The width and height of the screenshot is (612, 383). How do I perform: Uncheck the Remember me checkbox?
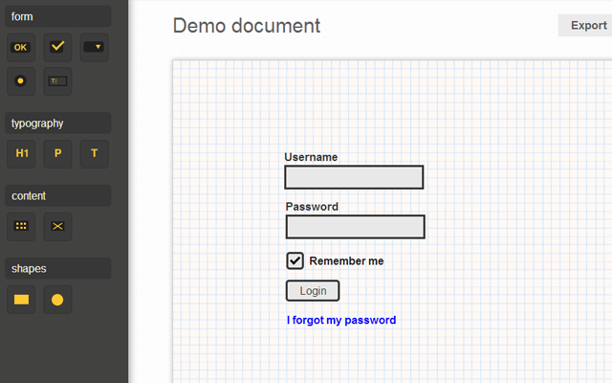pos(295,260)
